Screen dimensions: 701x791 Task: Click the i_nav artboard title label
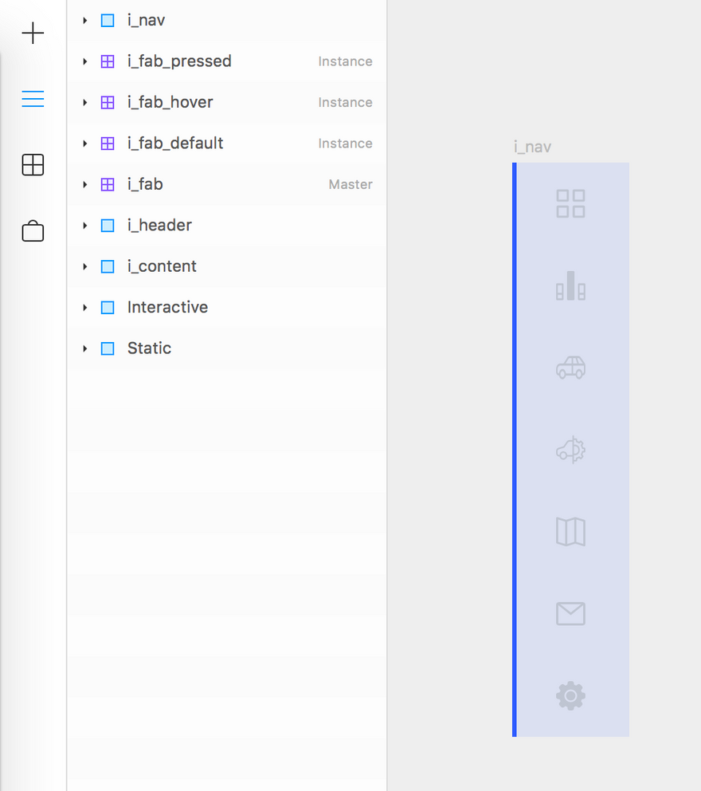pos(532,148)
